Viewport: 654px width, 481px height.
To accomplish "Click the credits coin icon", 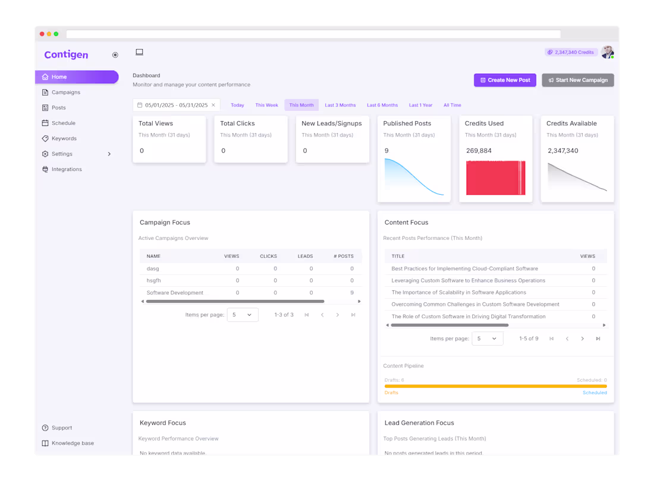I will click(549, 52).
